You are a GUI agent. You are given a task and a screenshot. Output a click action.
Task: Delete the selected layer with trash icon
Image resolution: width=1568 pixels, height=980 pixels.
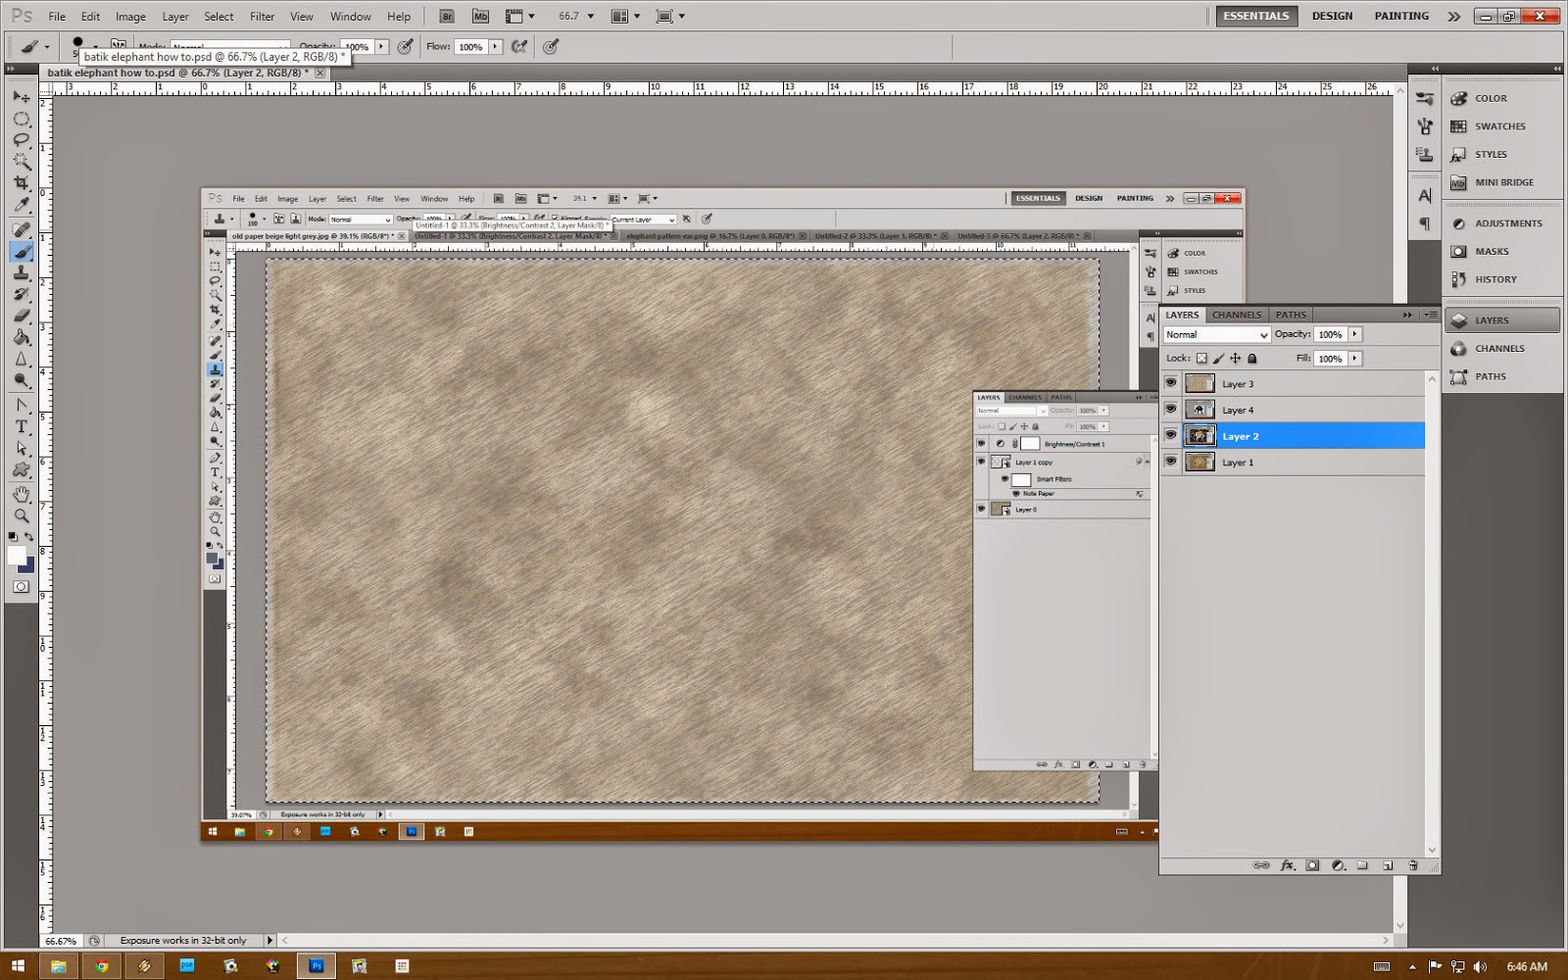tap(1413, 865)
